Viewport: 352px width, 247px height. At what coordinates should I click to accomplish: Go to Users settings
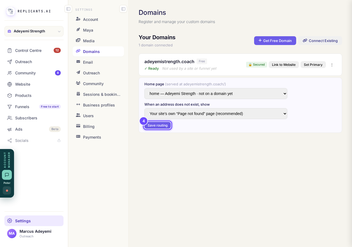pyautogui.click(x=98, y=116)
